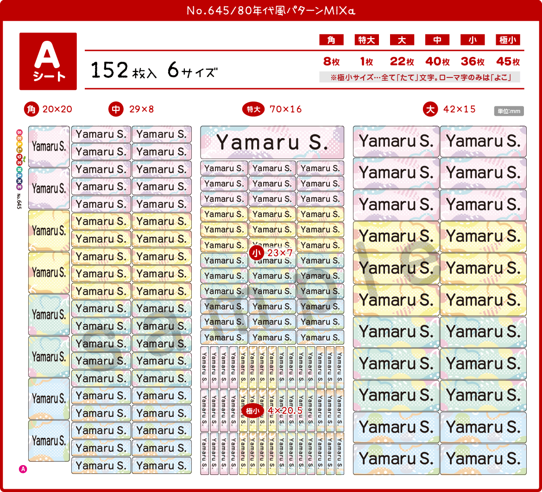Image resolution: width=542 pixels, height=492 pixels.
Task: Click the 70×16 size text
Action: click(285, 109)
